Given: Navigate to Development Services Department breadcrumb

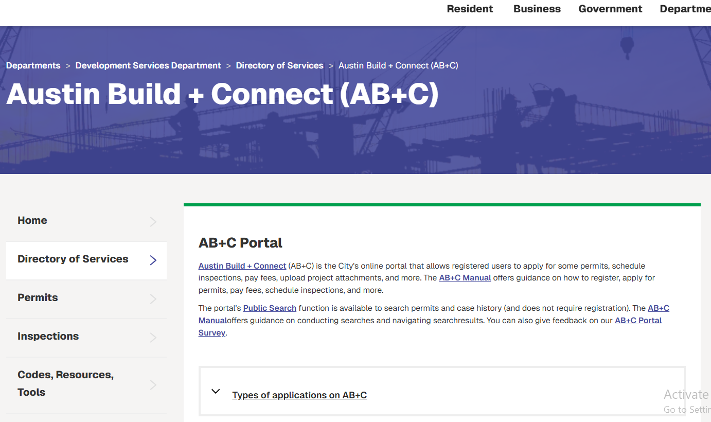Looking at the screenshot, I should click(x=148, y=65).
